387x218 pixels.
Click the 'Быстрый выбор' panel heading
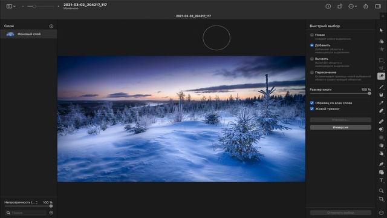(x=325, y=26)
